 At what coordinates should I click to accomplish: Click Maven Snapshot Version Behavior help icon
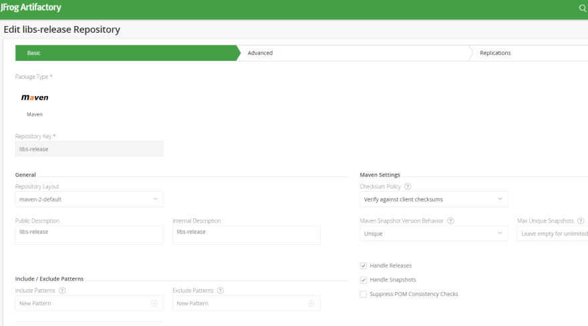450,221
